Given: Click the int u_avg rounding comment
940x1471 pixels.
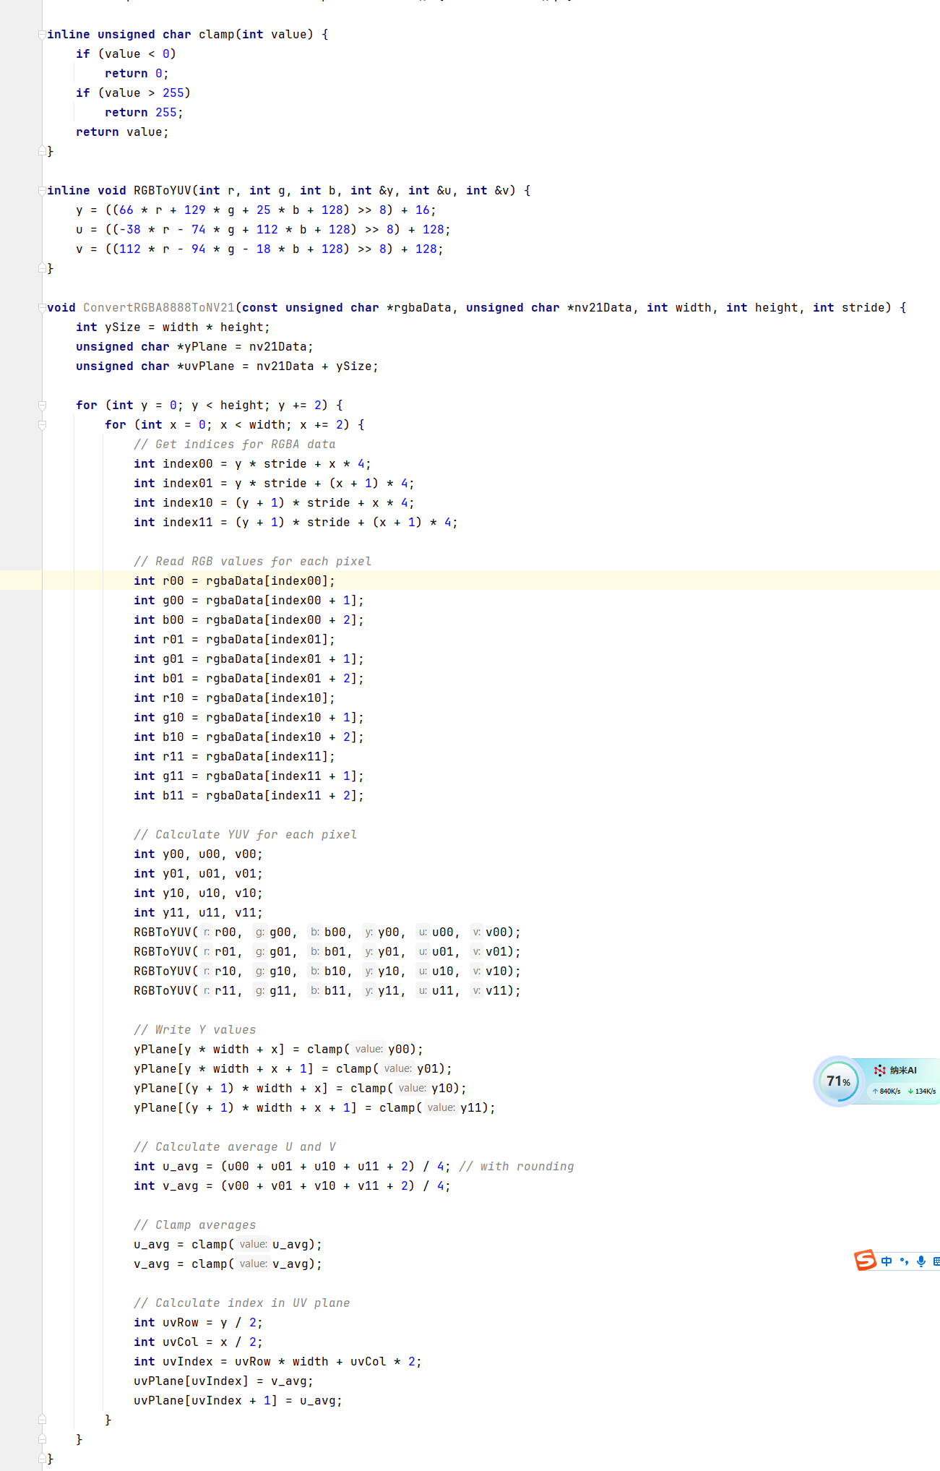Looking at the screenshot, I should click(x=516, y=1167).
